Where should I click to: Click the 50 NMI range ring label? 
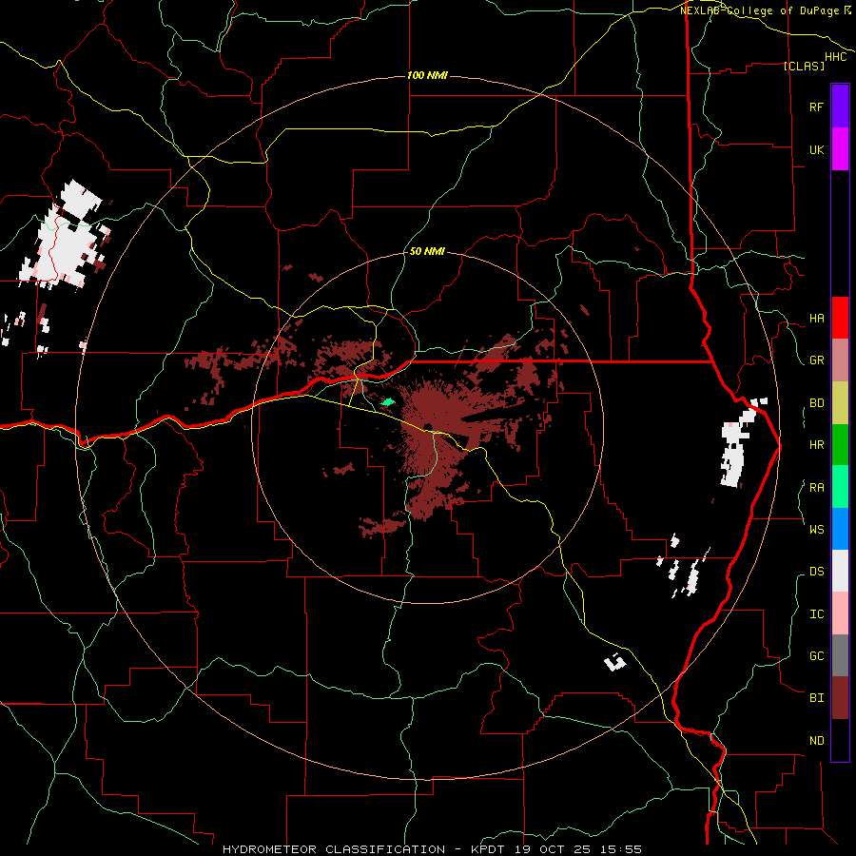point(427,251)
